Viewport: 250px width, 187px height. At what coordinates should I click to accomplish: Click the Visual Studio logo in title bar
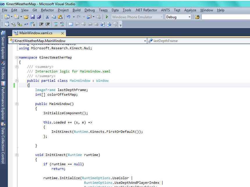click(2, 4)
